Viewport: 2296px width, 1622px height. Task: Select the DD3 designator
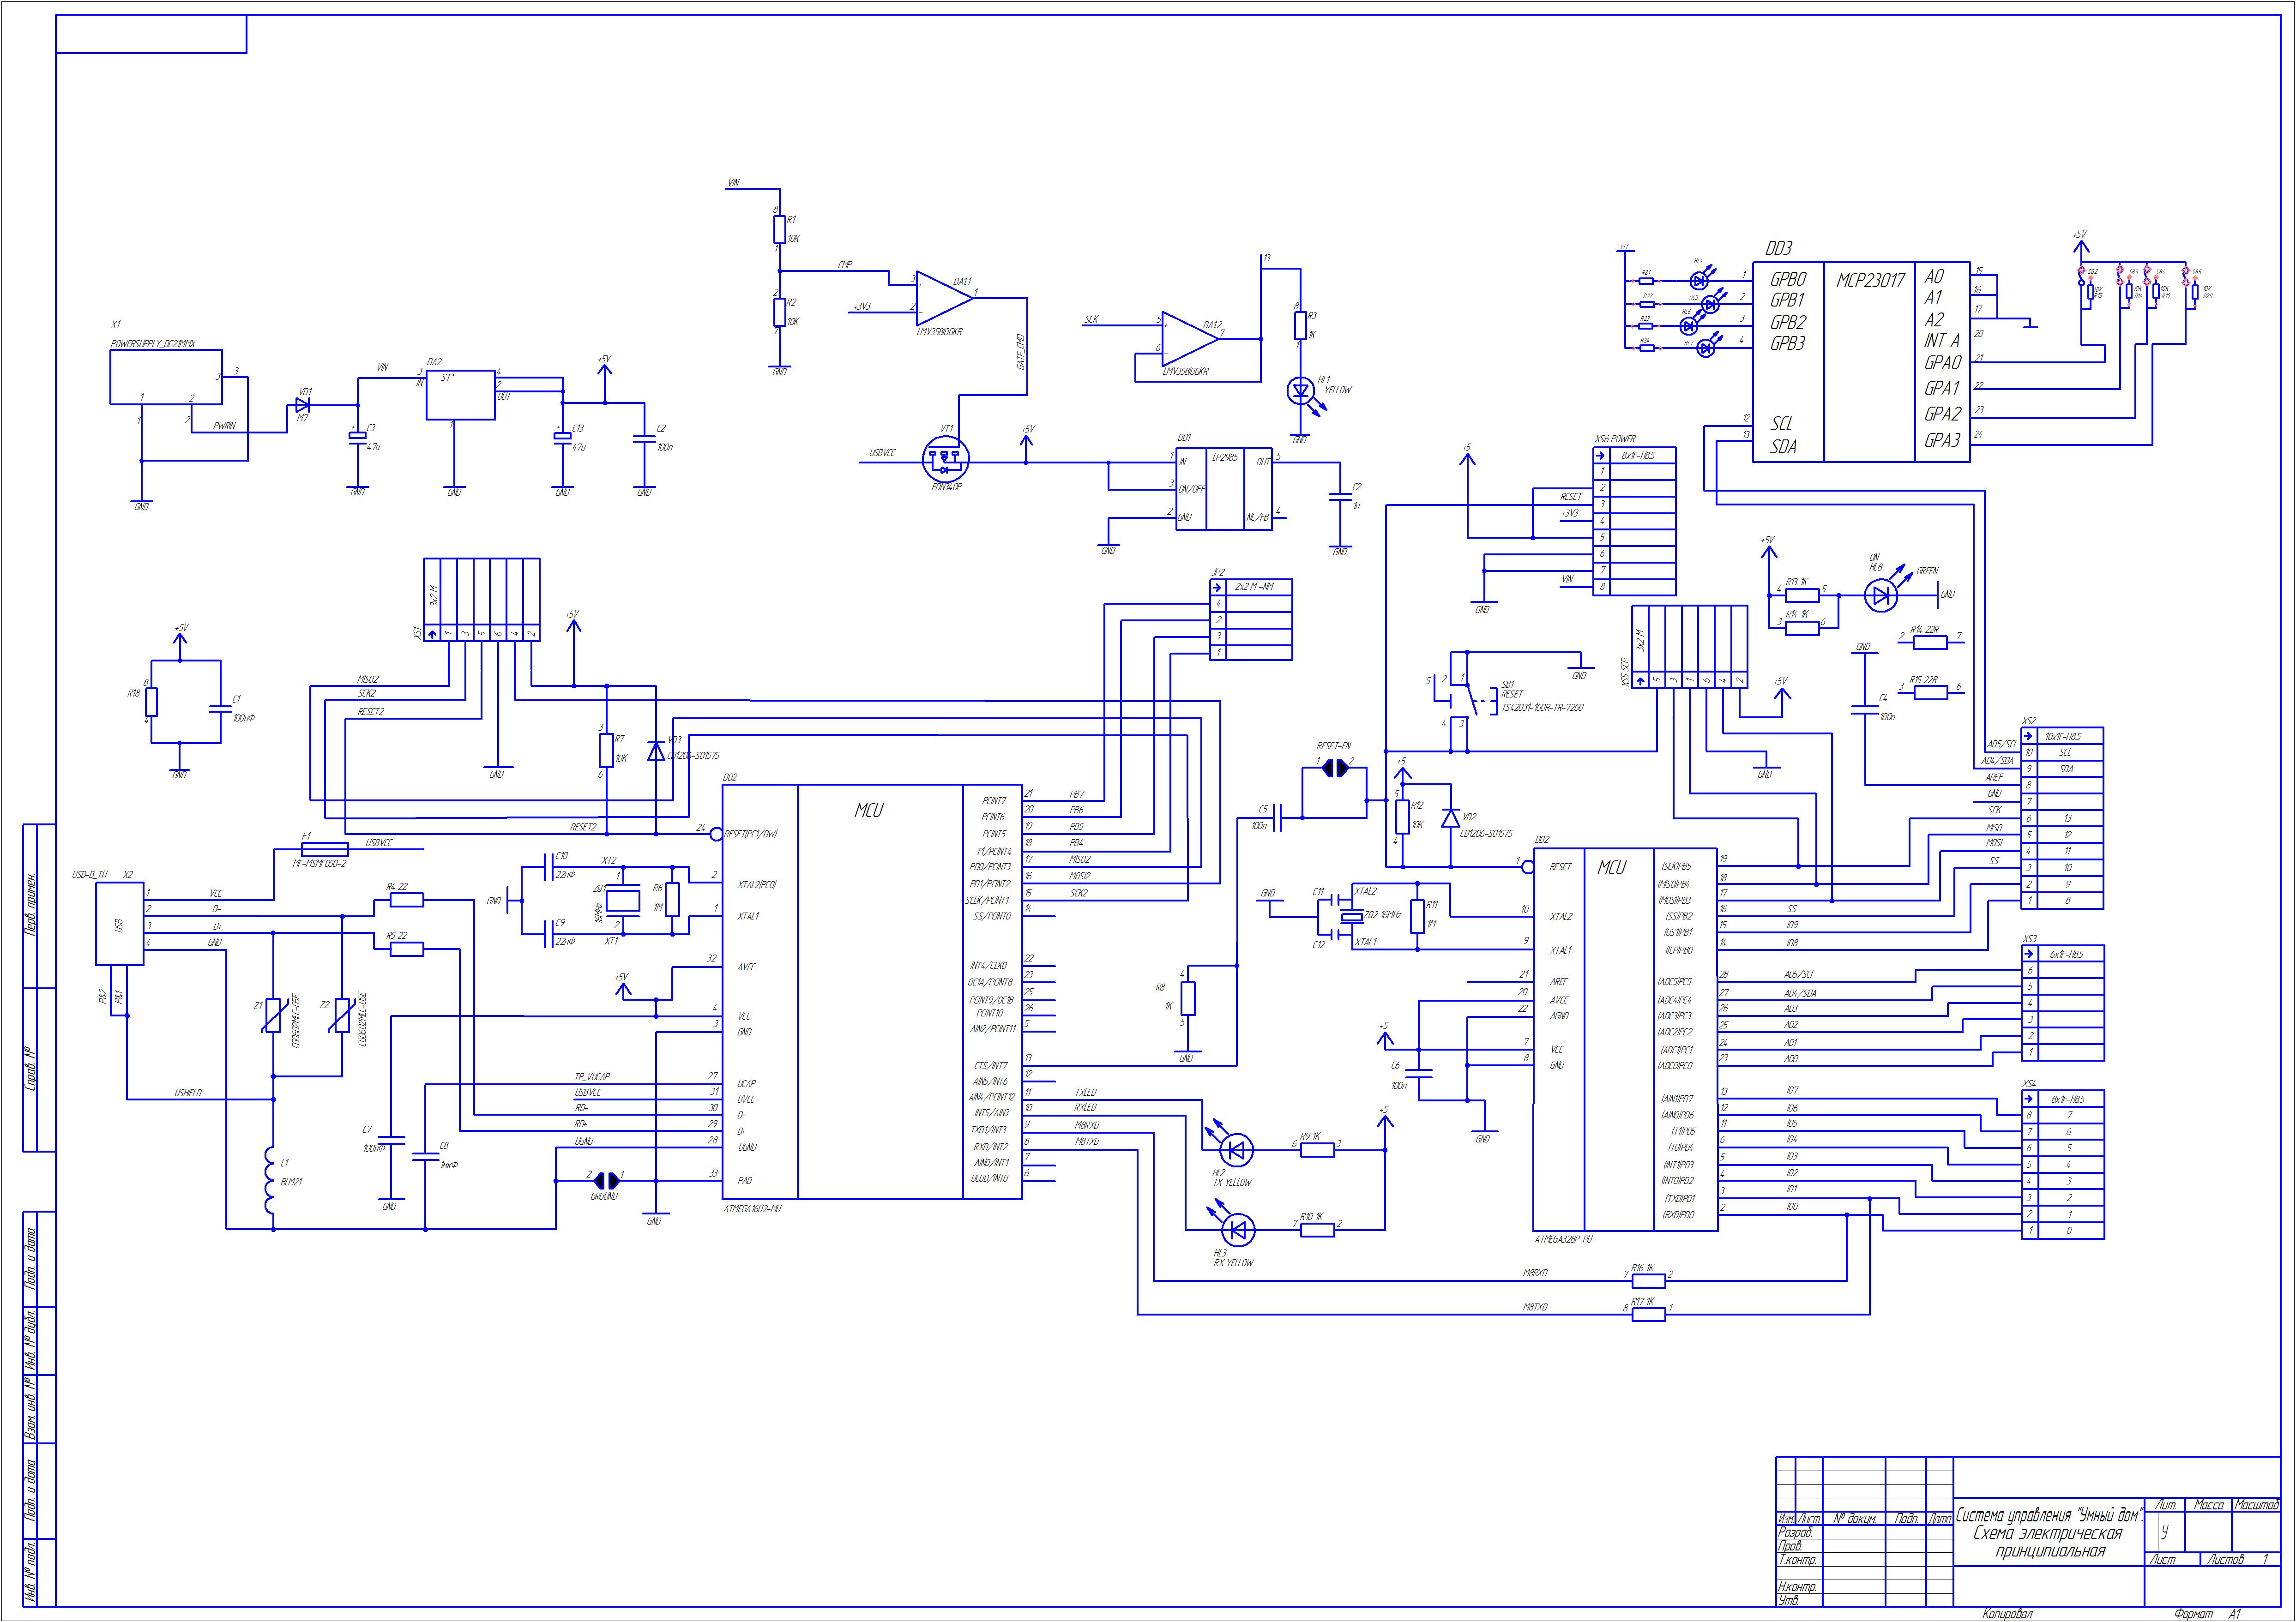1779,248
